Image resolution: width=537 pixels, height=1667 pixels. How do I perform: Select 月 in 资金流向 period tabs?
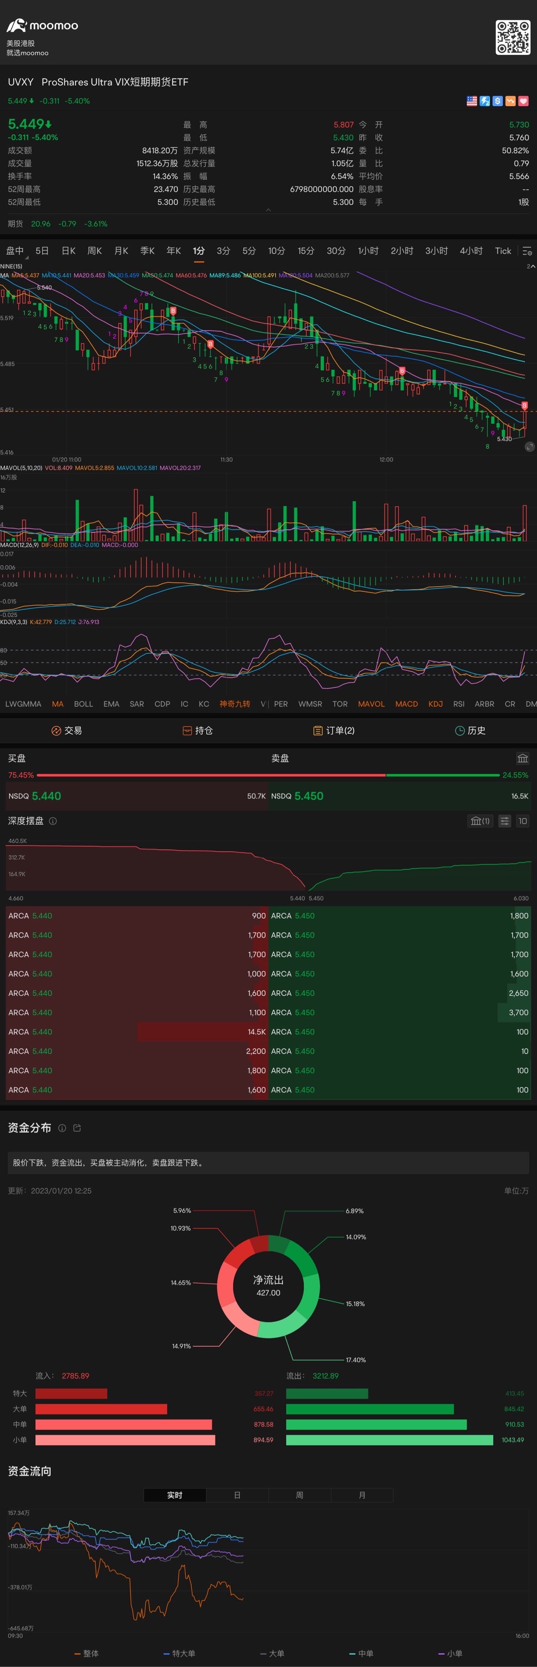362,1495
